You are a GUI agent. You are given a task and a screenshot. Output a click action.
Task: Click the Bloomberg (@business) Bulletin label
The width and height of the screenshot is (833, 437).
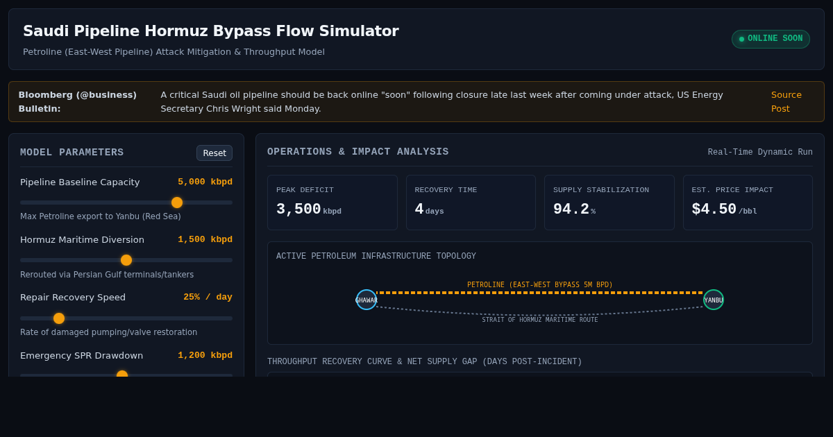(x=78, y=102)
